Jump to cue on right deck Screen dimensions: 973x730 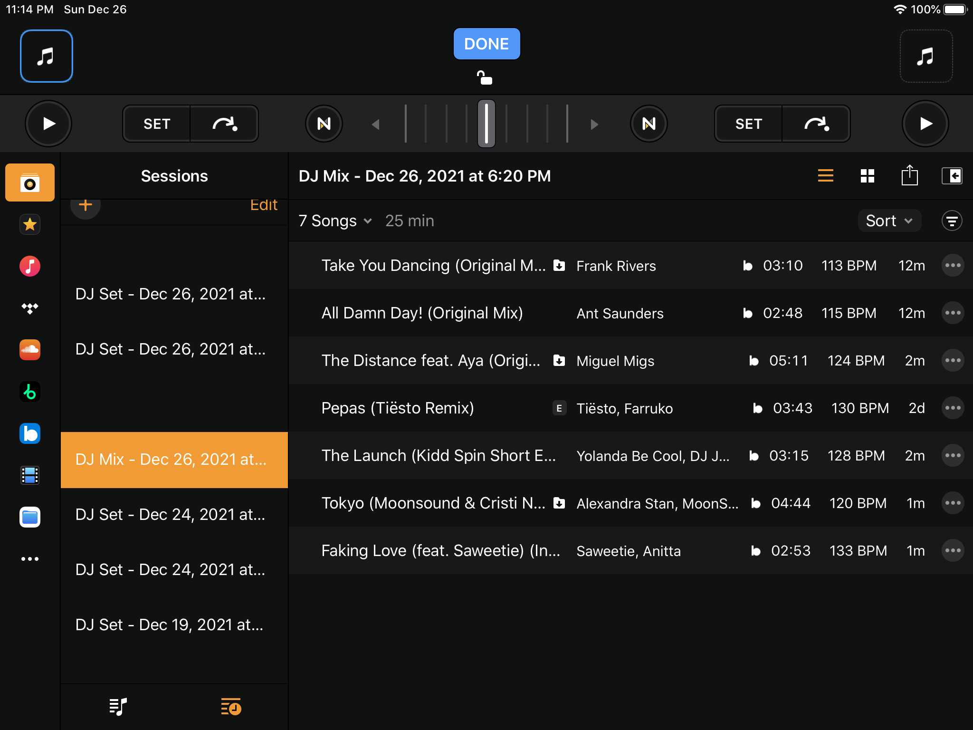coord(816,124)
